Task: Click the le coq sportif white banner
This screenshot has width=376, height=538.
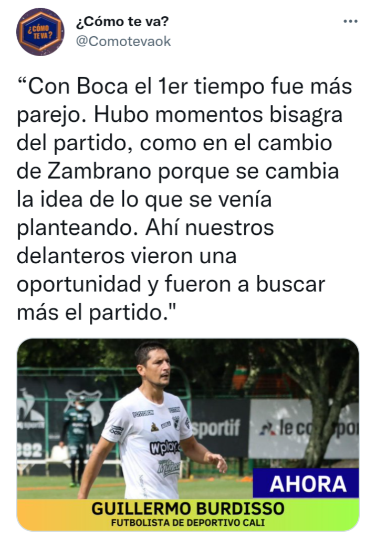Action: [x=304, y=429]
